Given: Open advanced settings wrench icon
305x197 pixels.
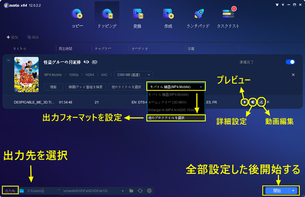Looking at the screenshot, I should coord(253,102).
